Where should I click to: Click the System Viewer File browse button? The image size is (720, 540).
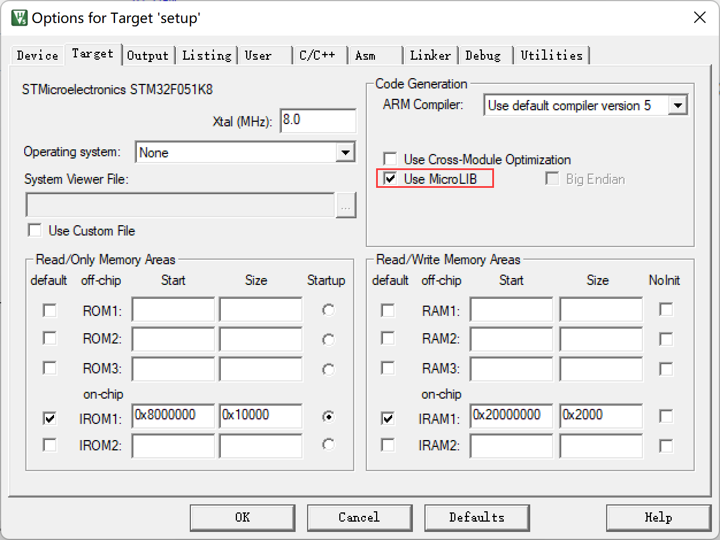click(346, 205)
